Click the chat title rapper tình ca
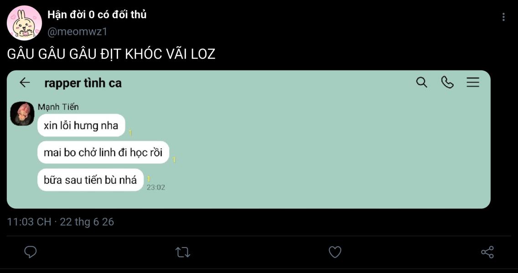This screenshot has height=273, width=518. pos(83,83)
